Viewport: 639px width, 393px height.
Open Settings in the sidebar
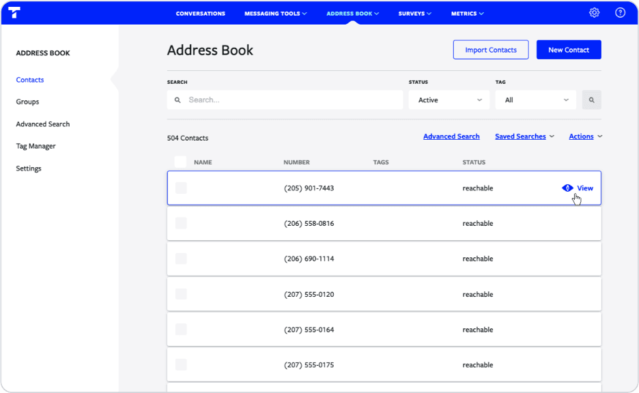click(x=29, y=169)
